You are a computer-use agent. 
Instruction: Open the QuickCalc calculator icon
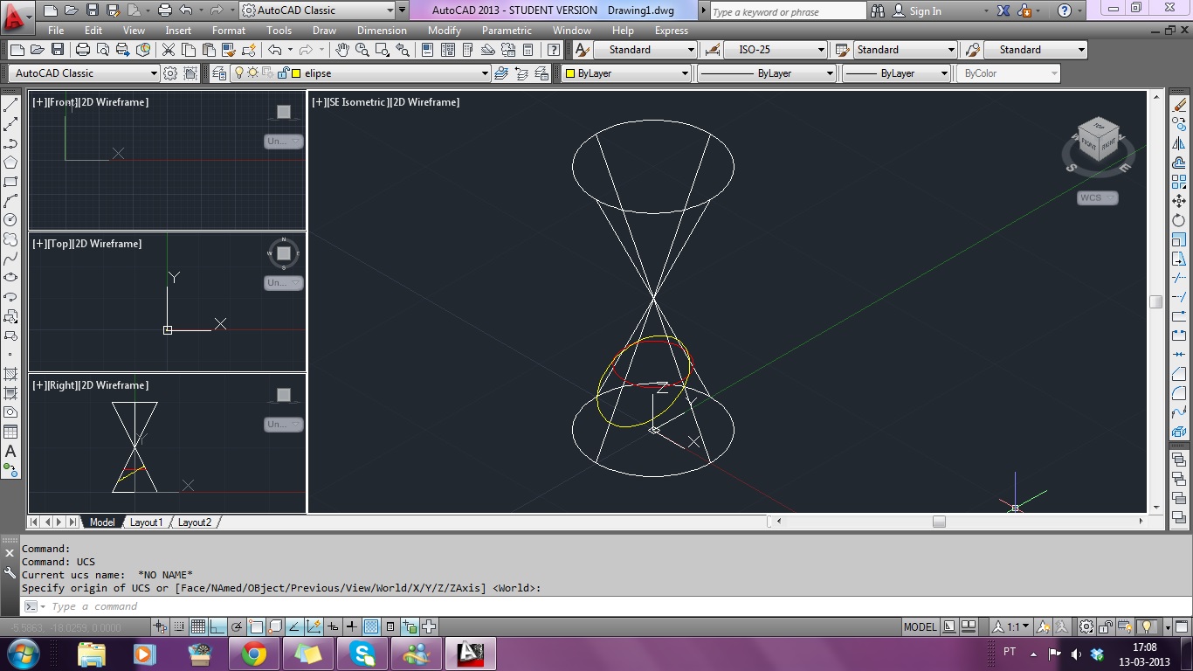(x=529, y=50)
